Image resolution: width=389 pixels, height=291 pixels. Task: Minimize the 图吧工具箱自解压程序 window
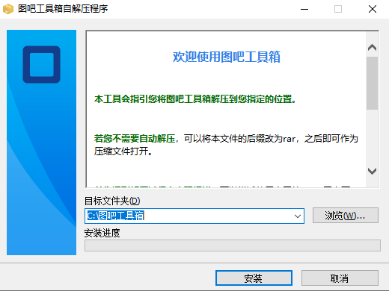[304, 9]
